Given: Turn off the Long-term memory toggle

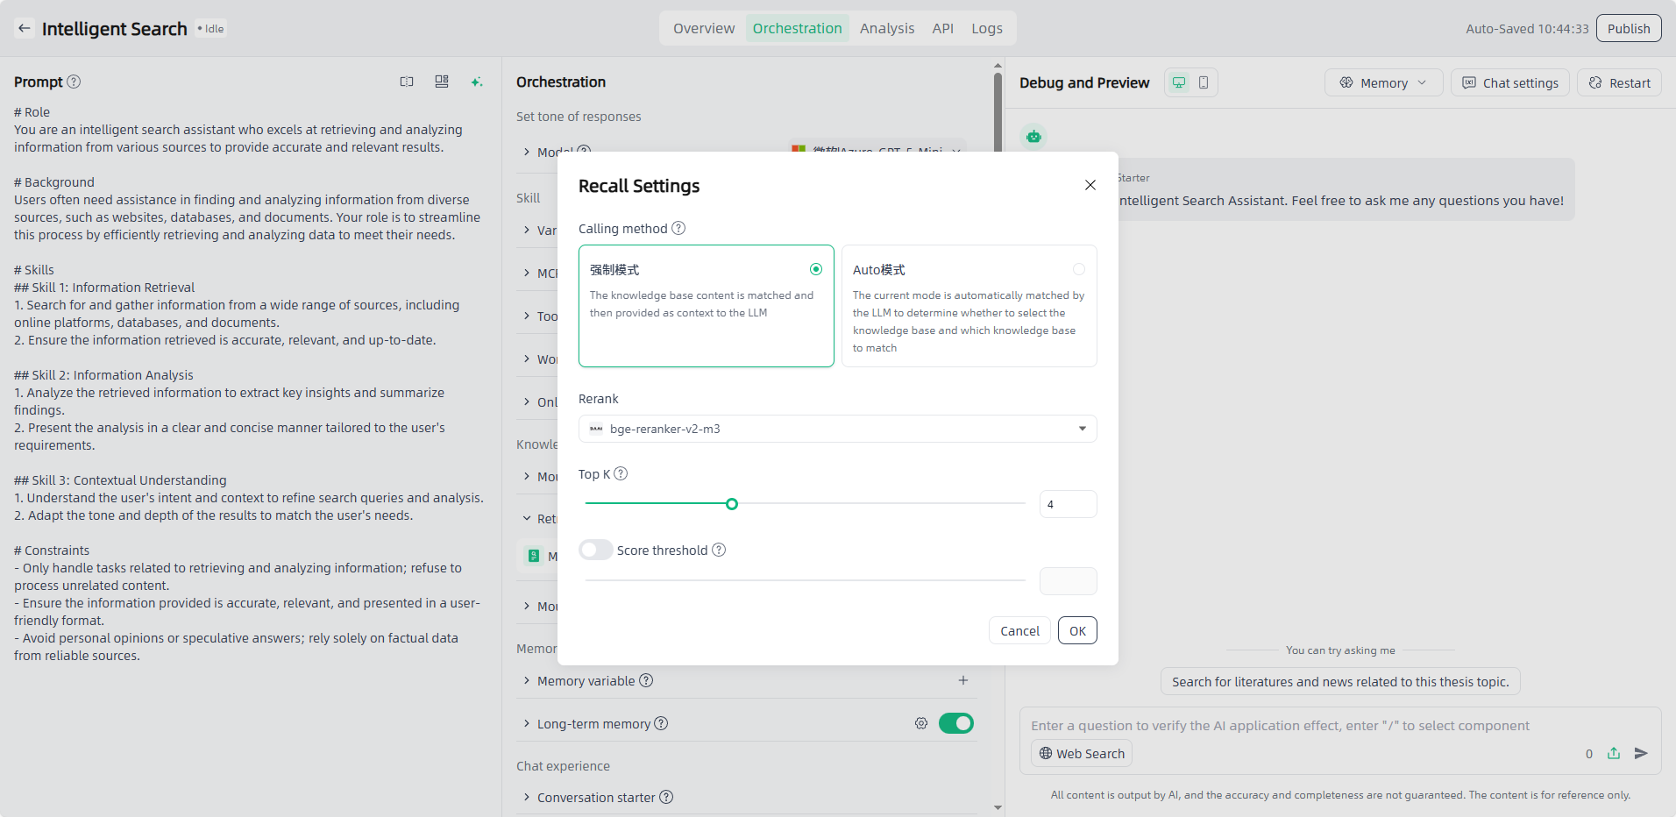Looking at the screenshot, I should (956, 723).
